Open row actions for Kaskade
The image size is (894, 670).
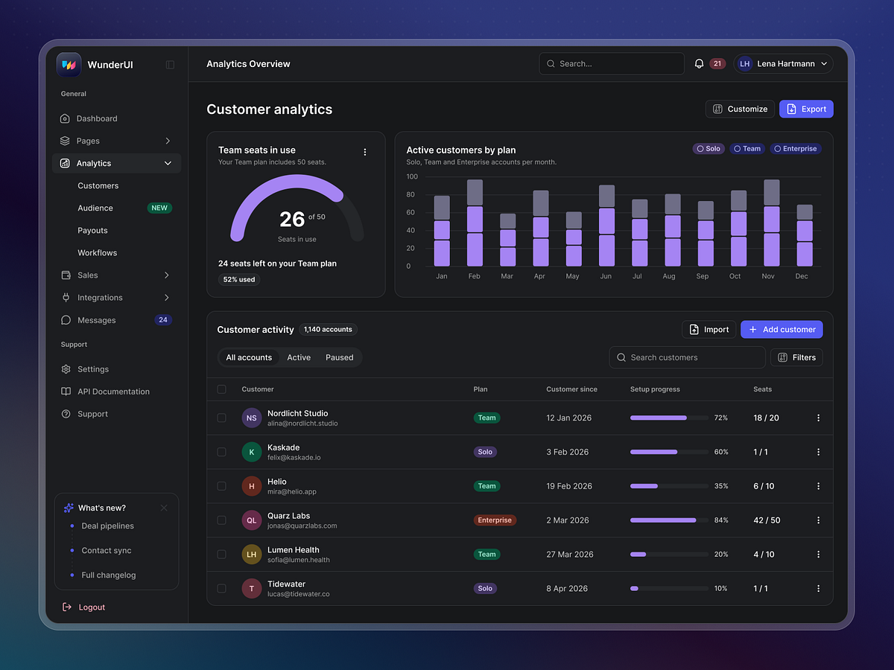818,452
